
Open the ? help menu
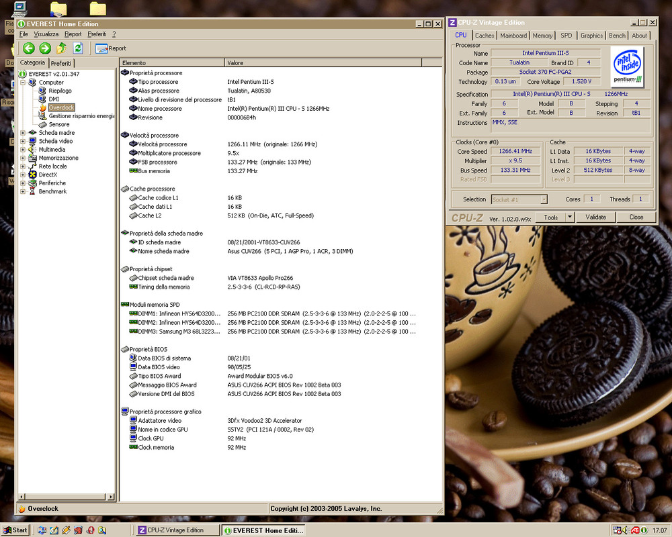tap(114, 34)
